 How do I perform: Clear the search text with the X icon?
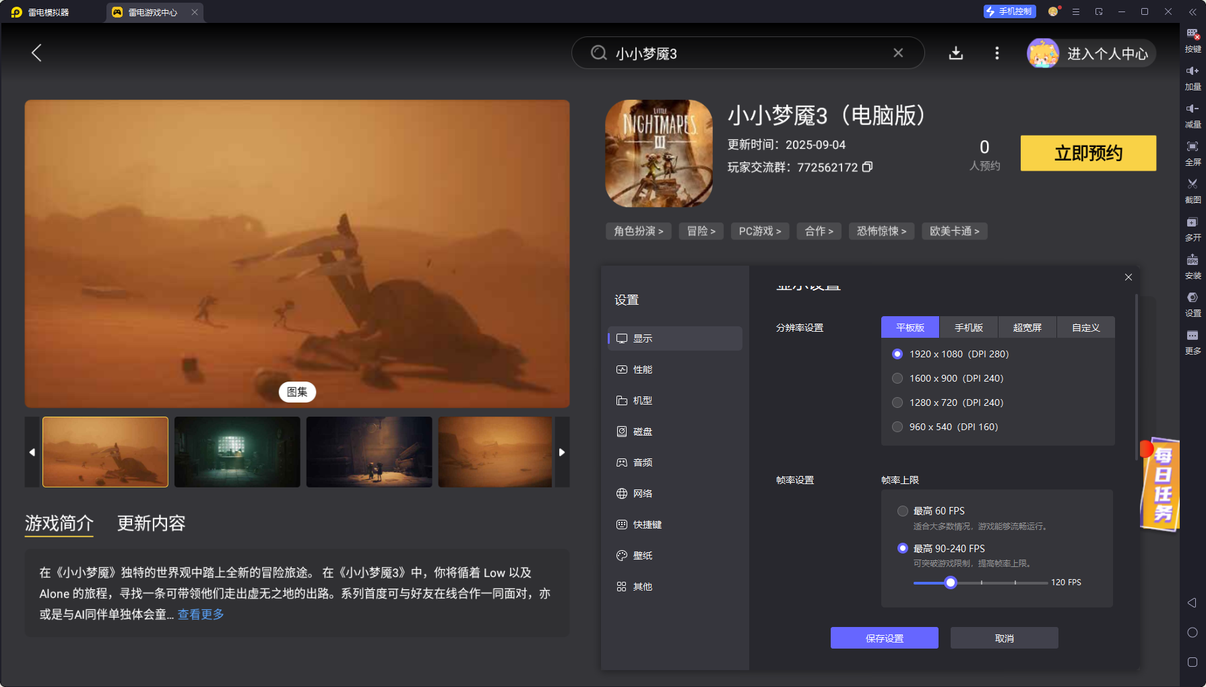tap(898, 53)
